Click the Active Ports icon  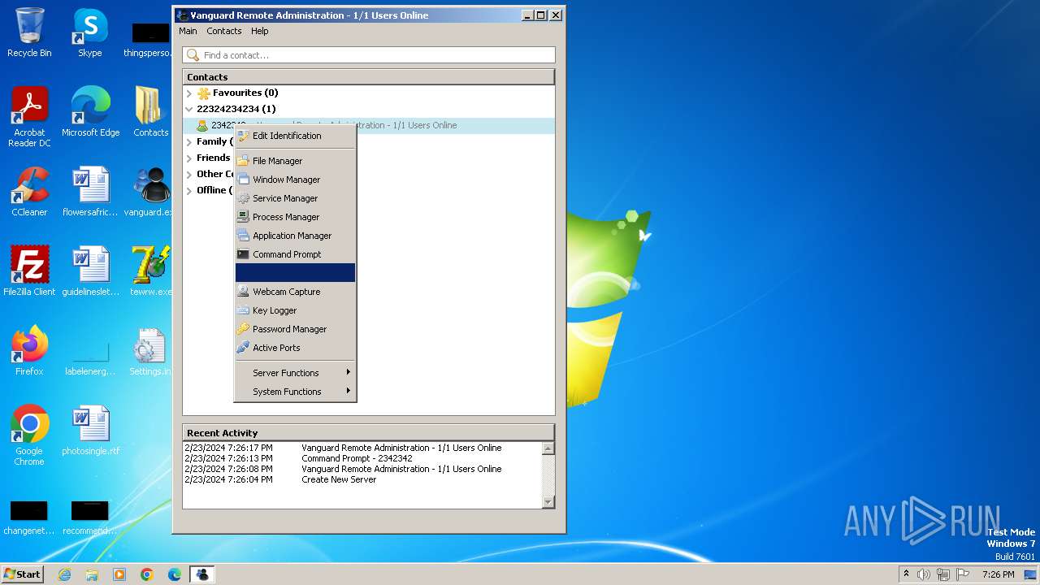pyautogui.click(x=243, y=348)
